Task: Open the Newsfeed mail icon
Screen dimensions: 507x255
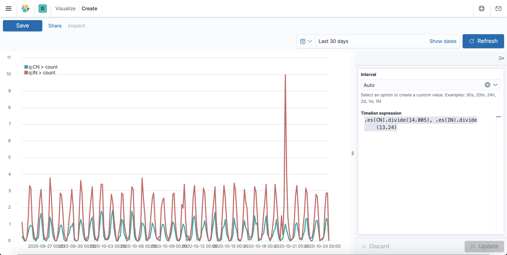Action: click(498, 8)
